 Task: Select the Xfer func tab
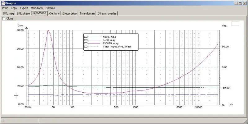[x=54, y=13]
